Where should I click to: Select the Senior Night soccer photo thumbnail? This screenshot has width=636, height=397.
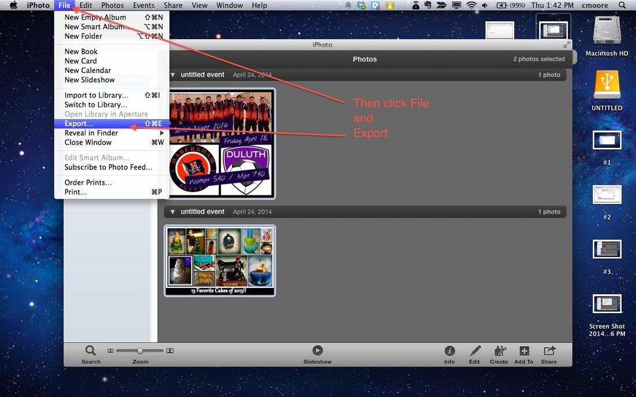220,143
